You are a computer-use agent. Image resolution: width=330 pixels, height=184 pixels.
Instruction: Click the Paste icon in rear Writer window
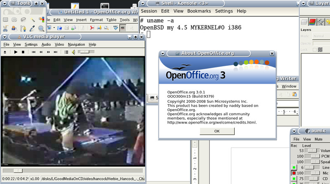(295, 94)
